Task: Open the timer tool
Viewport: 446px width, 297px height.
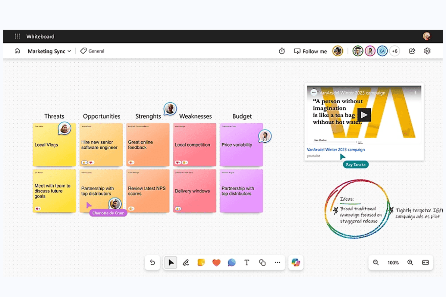Action: tap(282, 51)
